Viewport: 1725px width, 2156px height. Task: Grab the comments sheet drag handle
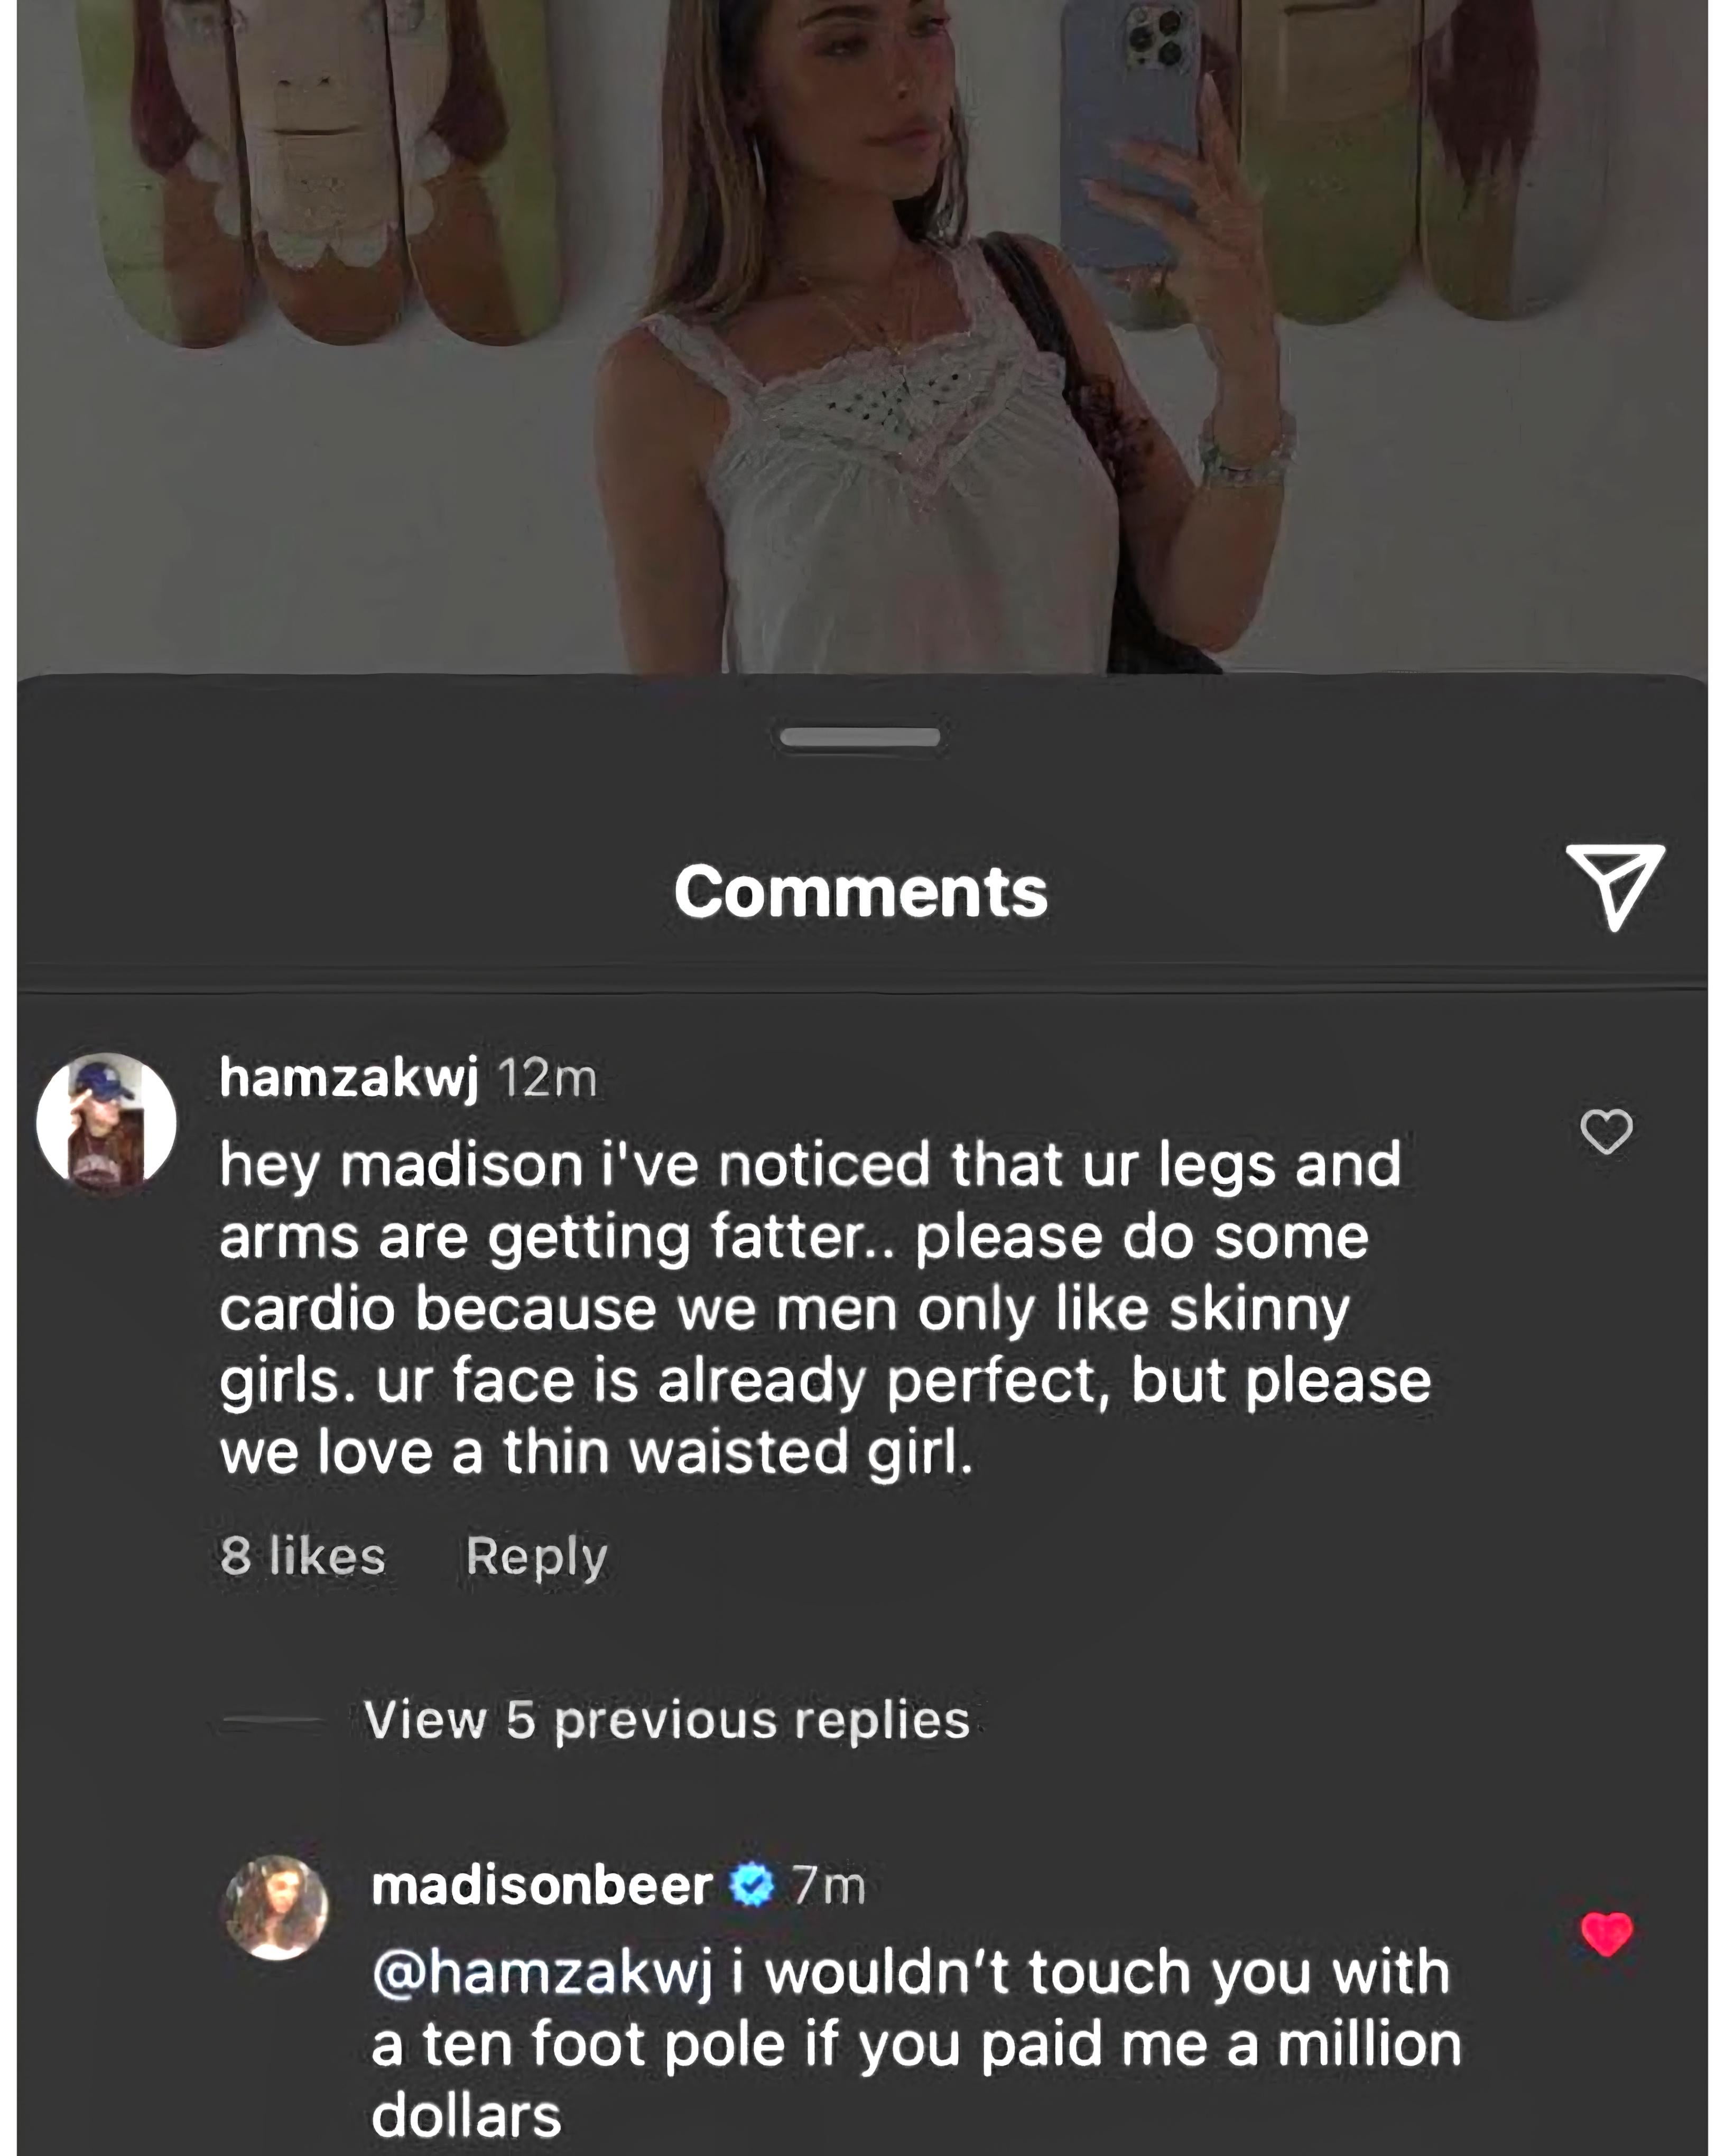pos(860,737)
